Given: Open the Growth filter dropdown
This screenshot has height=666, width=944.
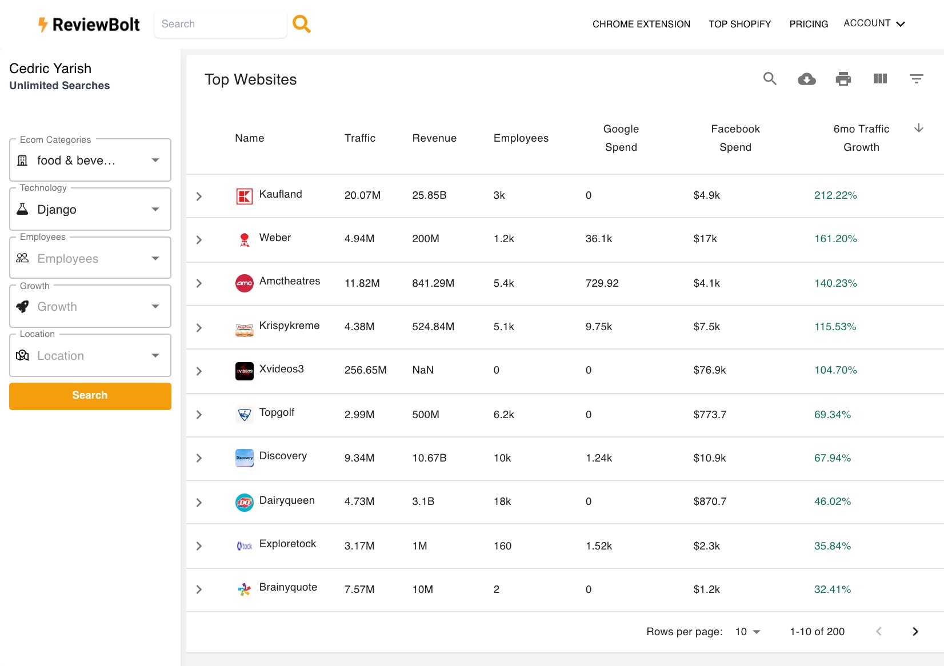Looking at the screenshot, I should click(x=90, y=307).
